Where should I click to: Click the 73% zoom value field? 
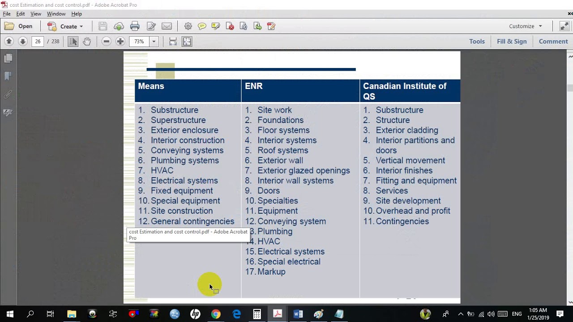pyautogui.click(x=139, y=42)
